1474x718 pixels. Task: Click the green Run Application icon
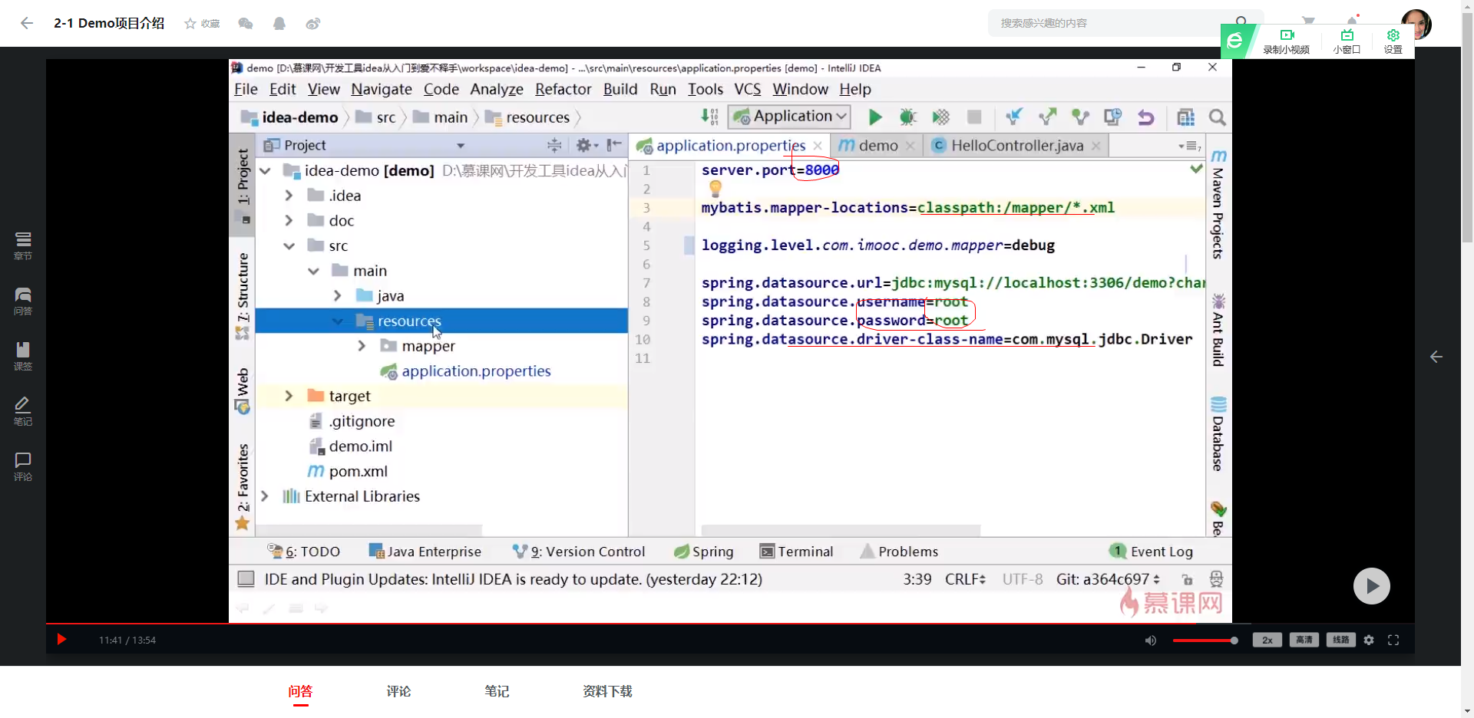tap(874, 117)
